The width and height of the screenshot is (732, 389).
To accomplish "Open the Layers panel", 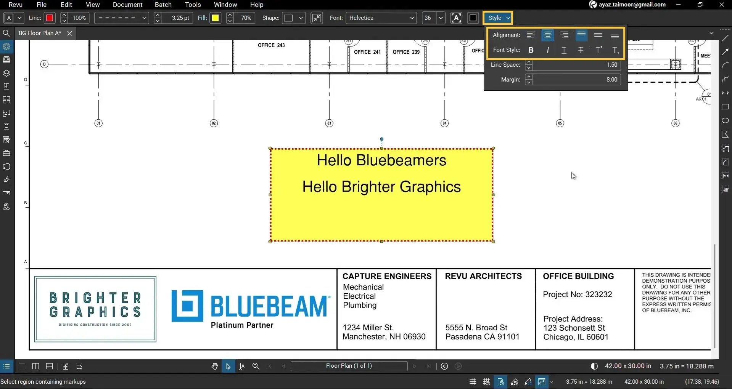I will [x=6, y=73].
